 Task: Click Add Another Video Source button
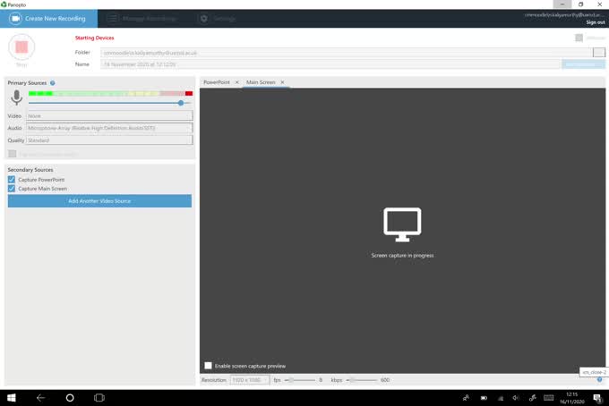(x=99, y=201)
